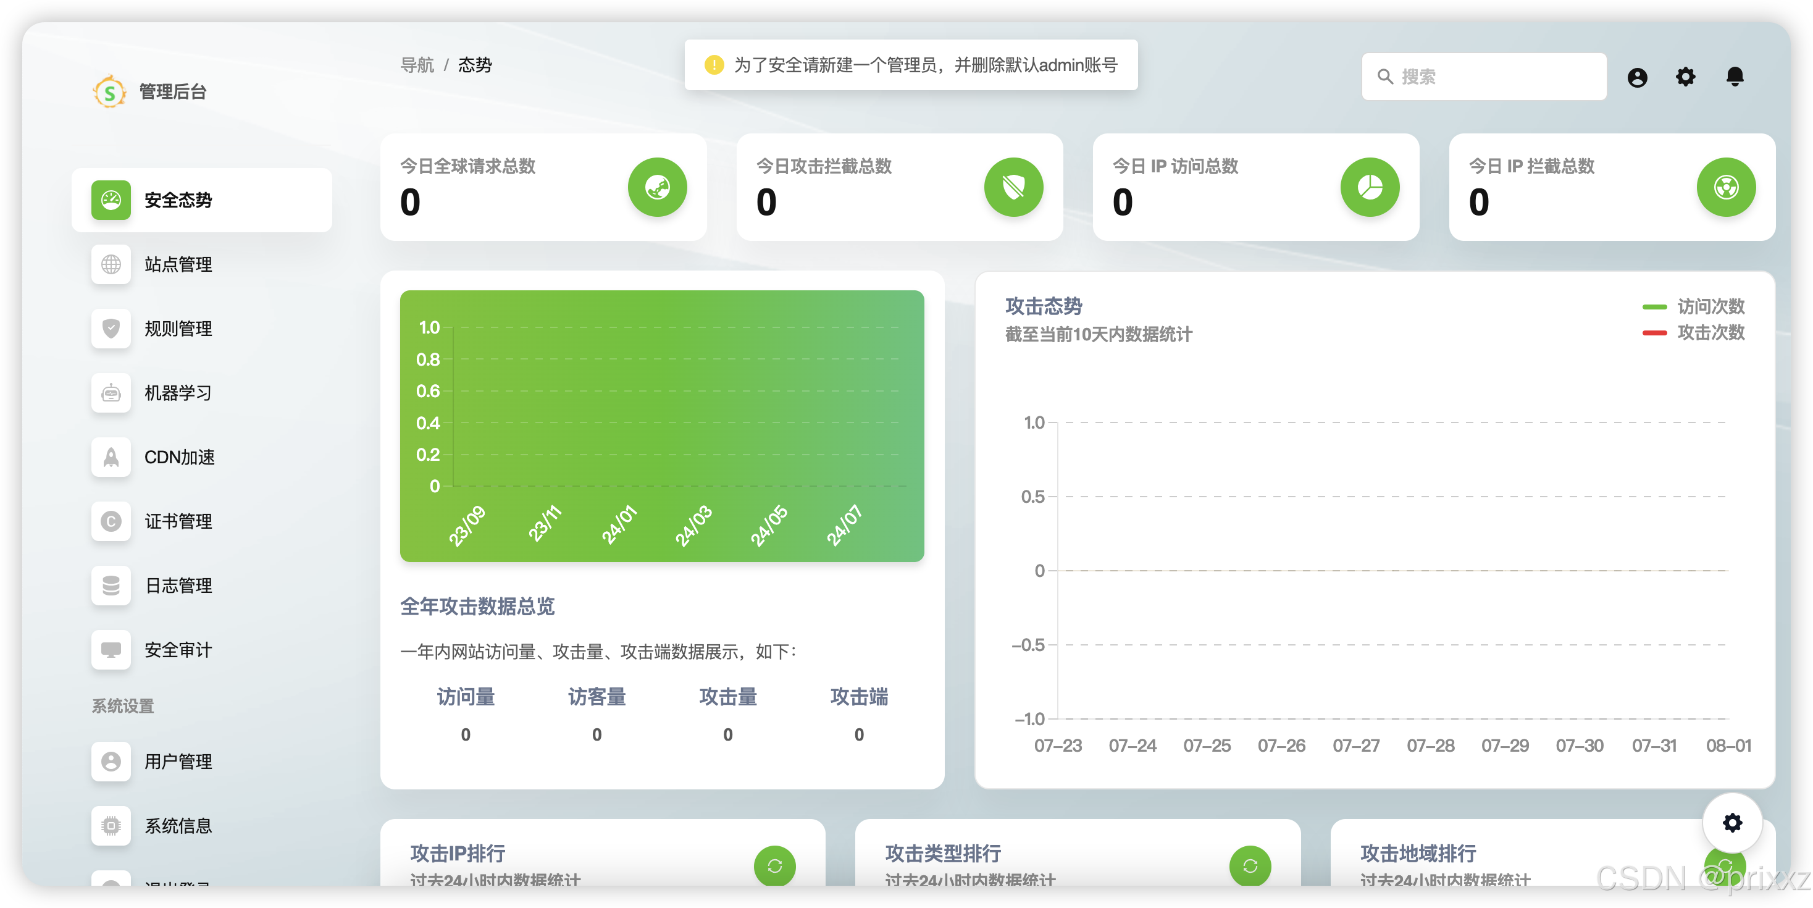Click the 态势 breadcrumb item
Screen dimensions: 1813x908
[475, 65]
